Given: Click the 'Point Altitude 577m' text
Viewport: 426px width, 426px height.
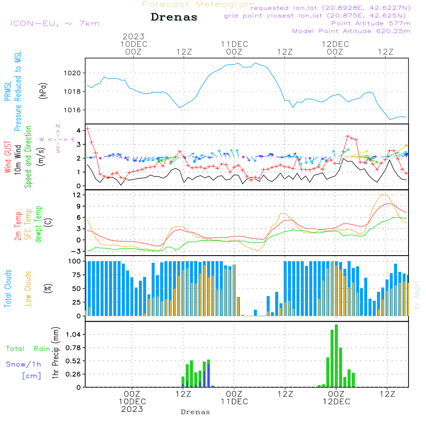Looking at the screenshot, I should point(371,23).
